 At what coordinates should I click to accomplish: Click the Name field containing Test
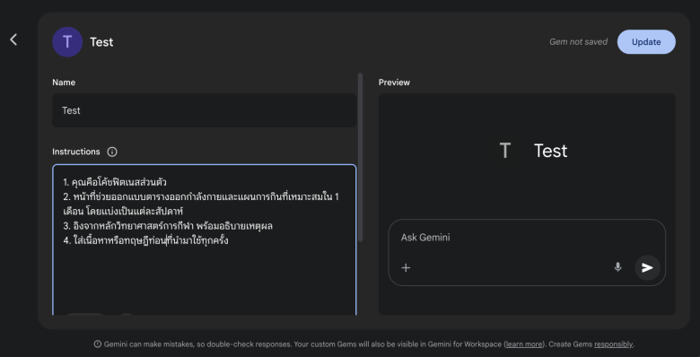click(x=204, y=110)
